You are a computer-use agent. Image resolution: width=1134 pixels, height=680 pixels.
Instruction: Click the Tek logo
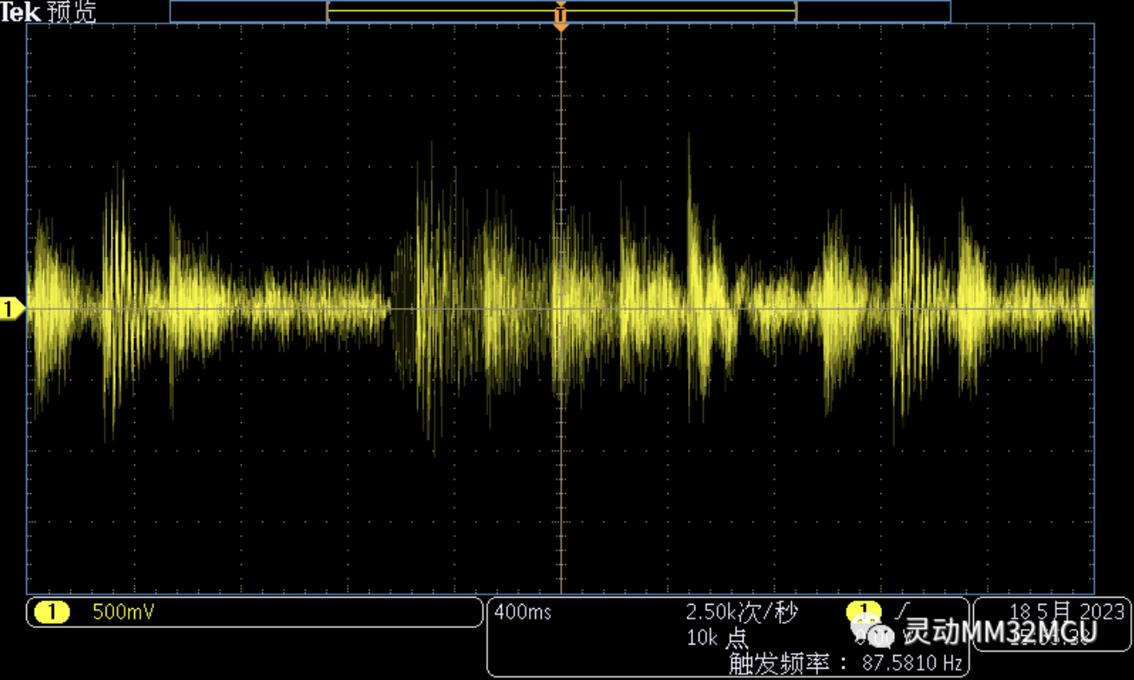(x=20, y=11)
